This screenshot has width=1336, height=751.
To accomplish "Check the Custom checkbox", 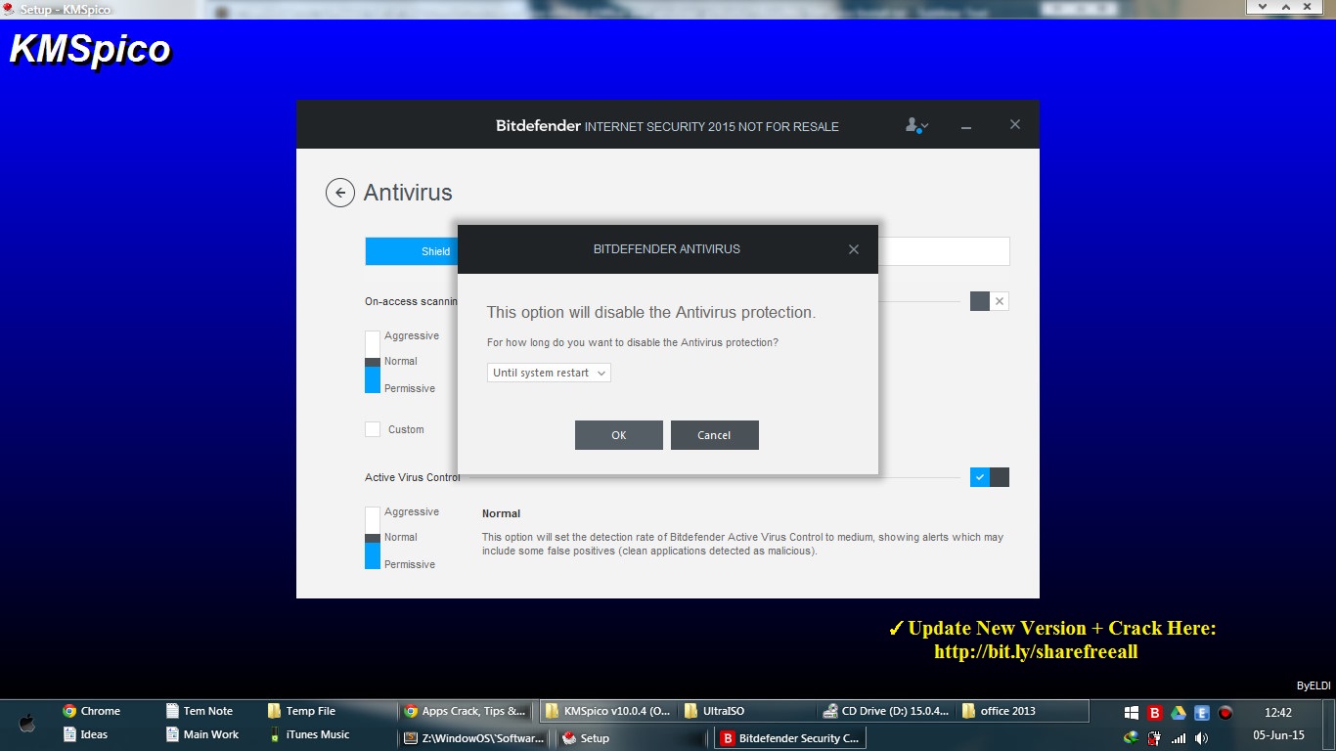I will point(373,429).
